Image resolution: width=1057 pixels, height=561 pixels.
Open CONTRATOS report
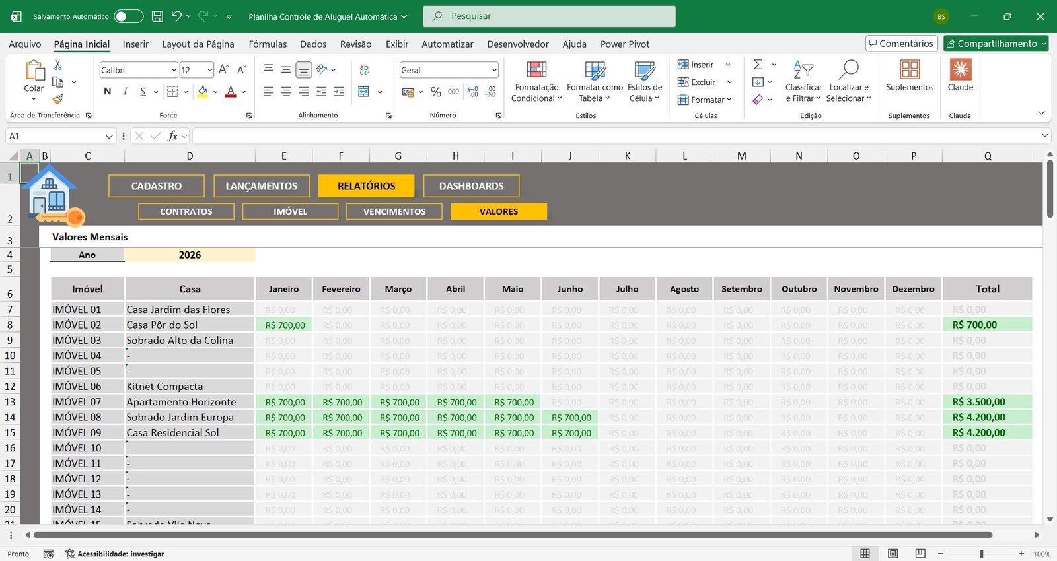tap(186, 211)
